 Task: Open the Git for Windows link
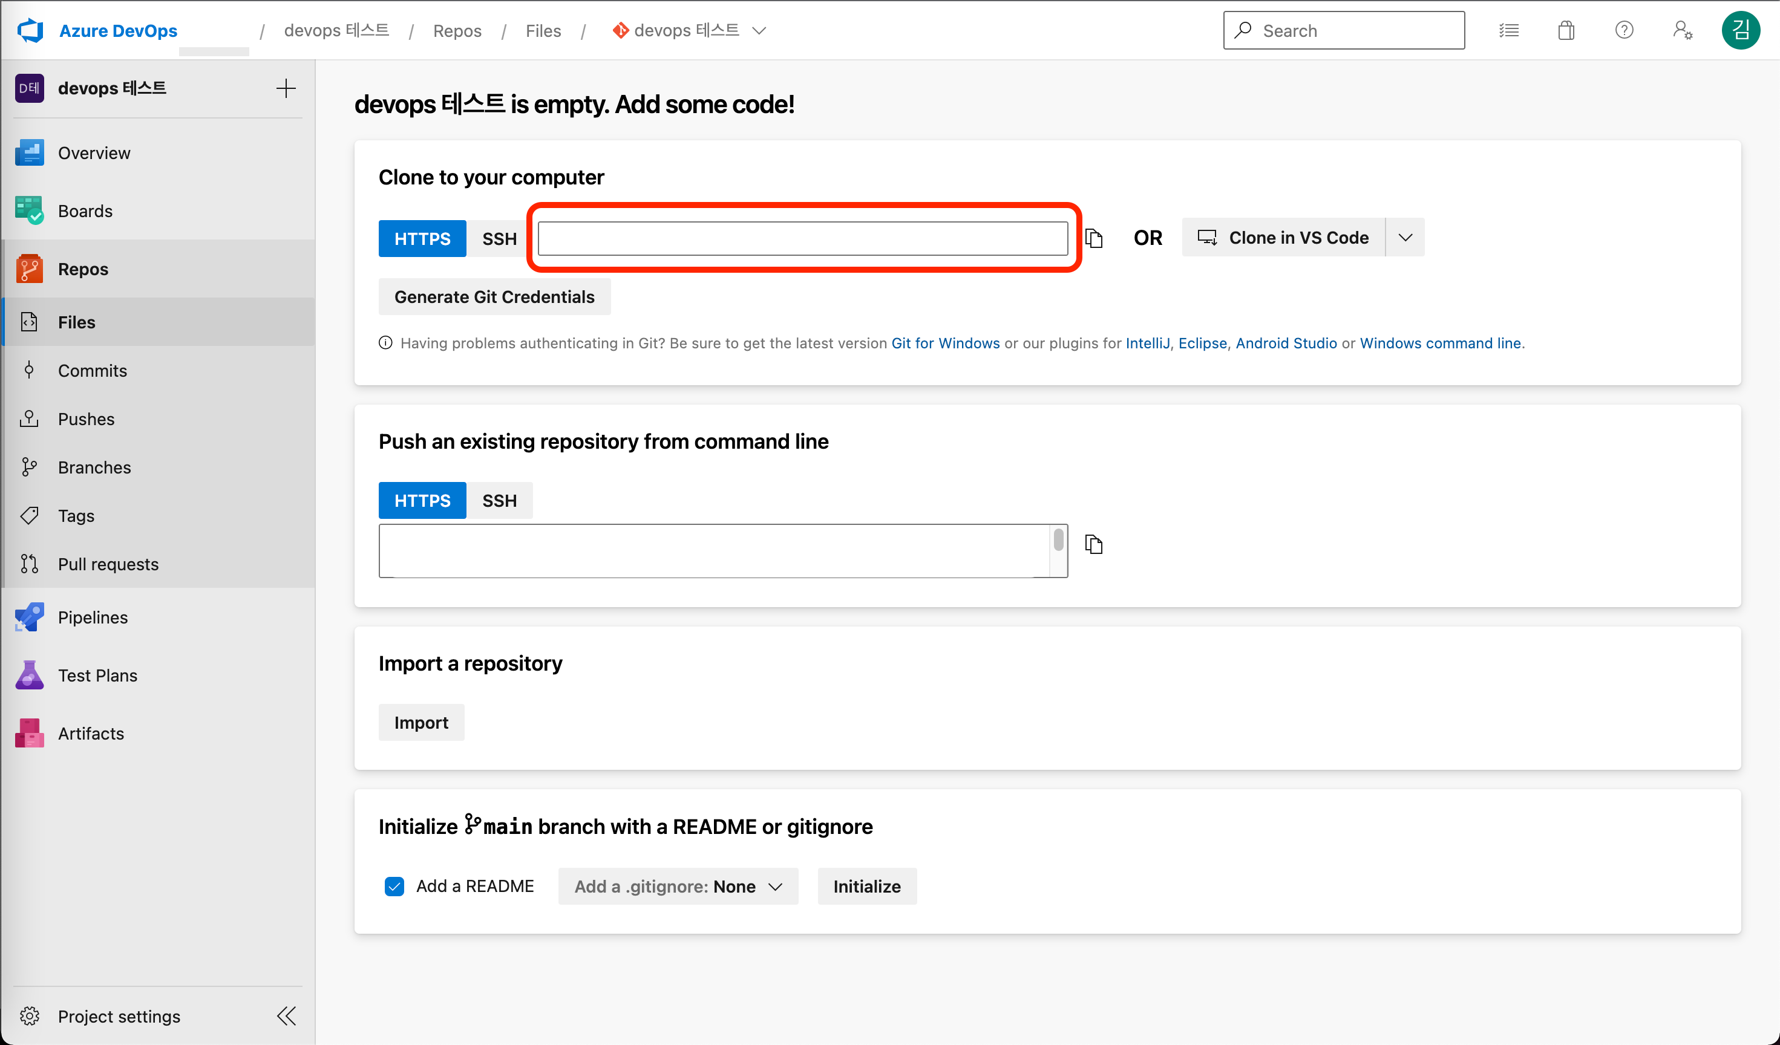pyautogui.click(x=945, y=343)
